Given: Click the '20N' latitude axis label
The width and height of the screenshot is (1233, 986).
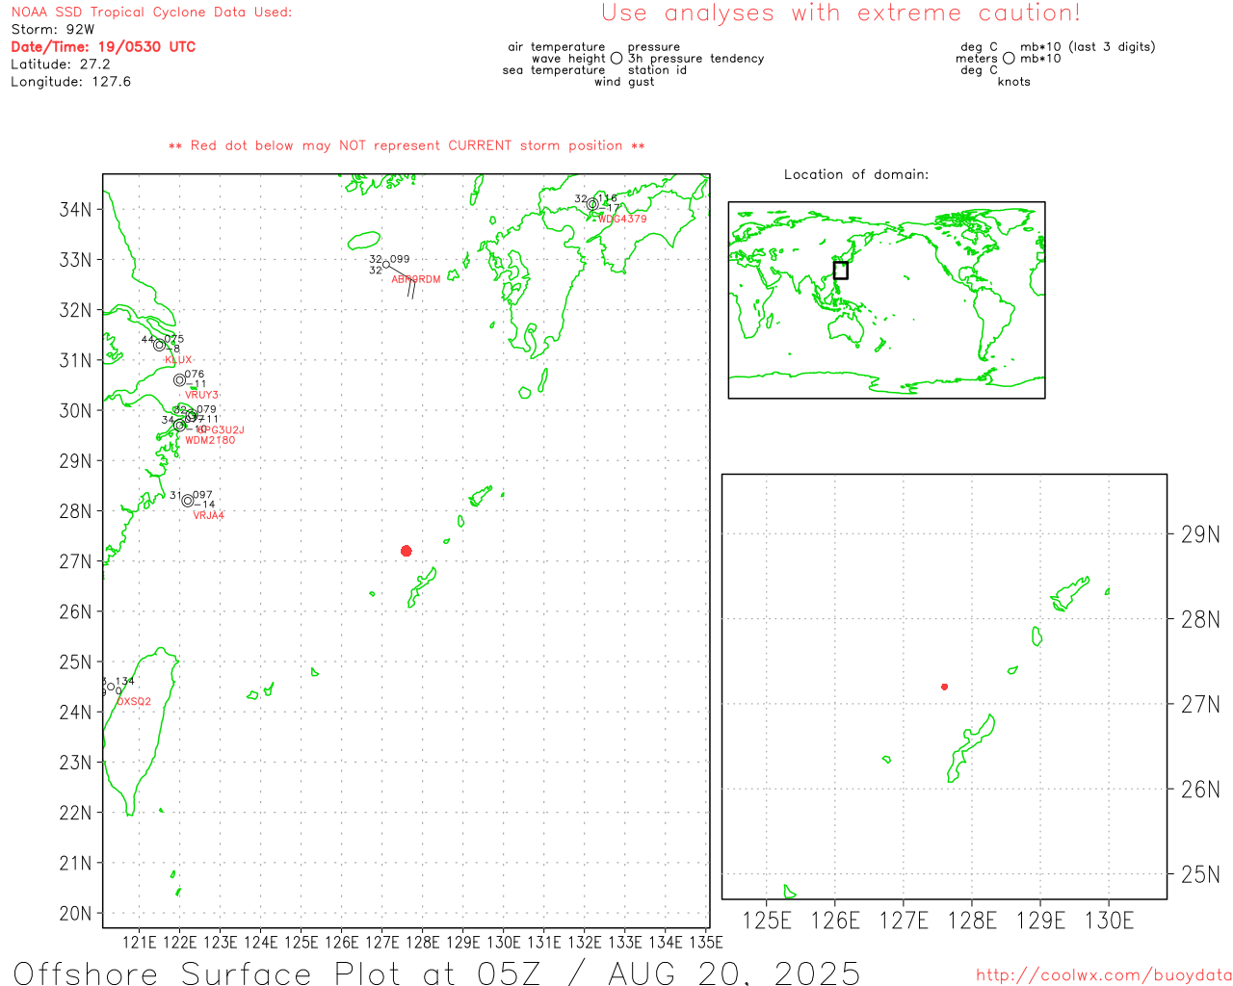Looking at the screenshot, I should 76,913.
